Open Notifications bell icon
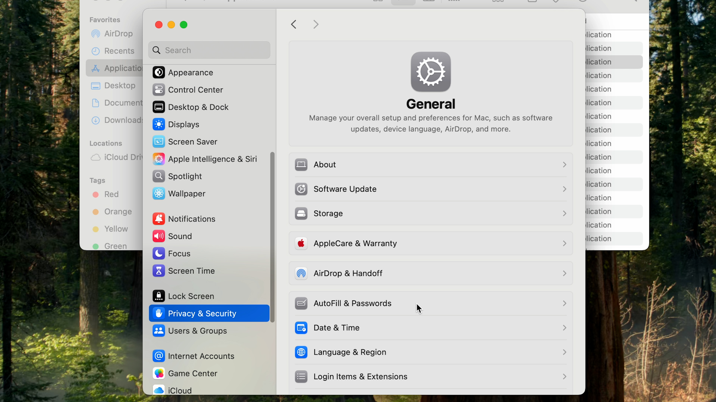Image resolution: width=716 pixels, height=402 pixels. (158, 219)
